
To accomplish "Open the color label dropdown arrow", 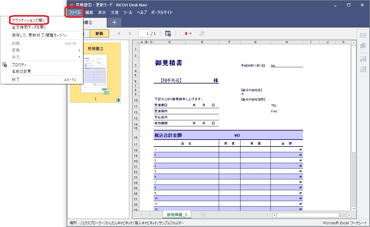I will [x=191, y=33].
